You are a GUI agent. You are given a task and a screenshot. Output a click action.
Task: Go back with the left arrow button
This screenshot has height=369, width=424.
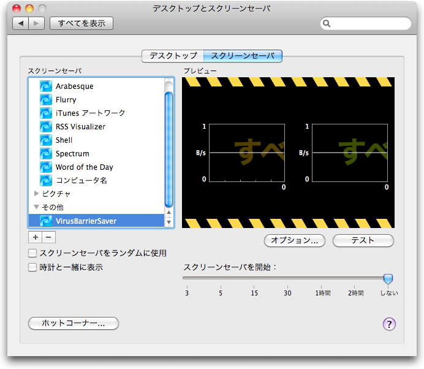click(x=21, y=23)
